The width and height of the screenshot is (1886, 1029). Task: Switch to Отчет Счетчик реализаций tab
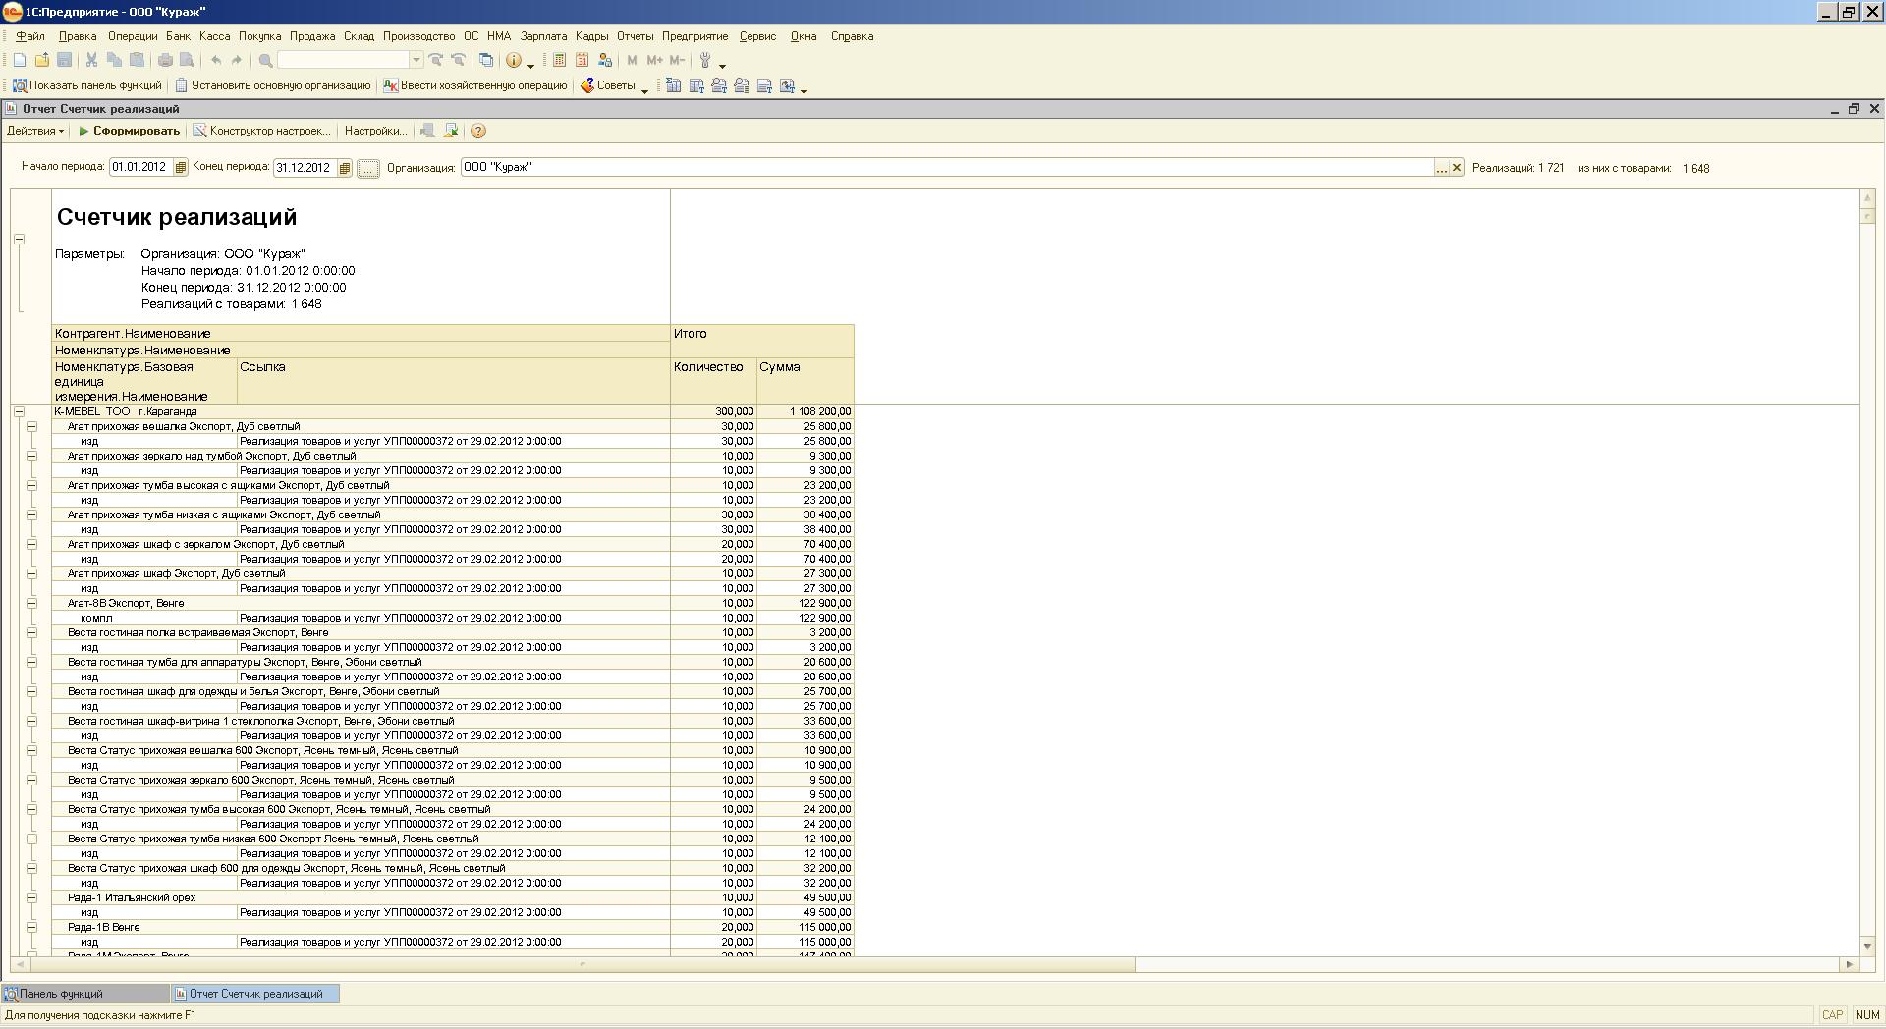point(255,994)
